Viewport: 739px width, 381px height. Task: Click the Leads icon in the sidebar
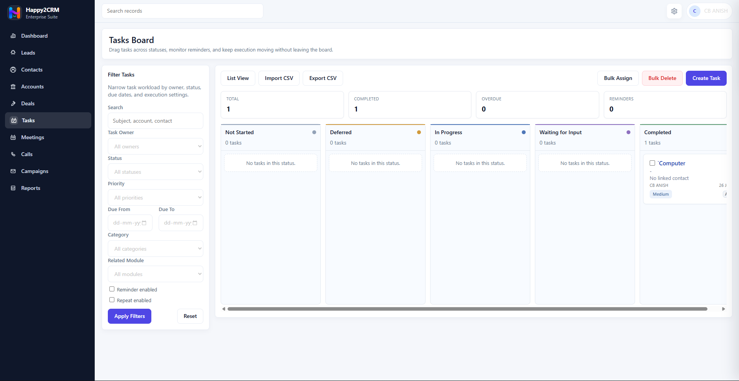13,53
